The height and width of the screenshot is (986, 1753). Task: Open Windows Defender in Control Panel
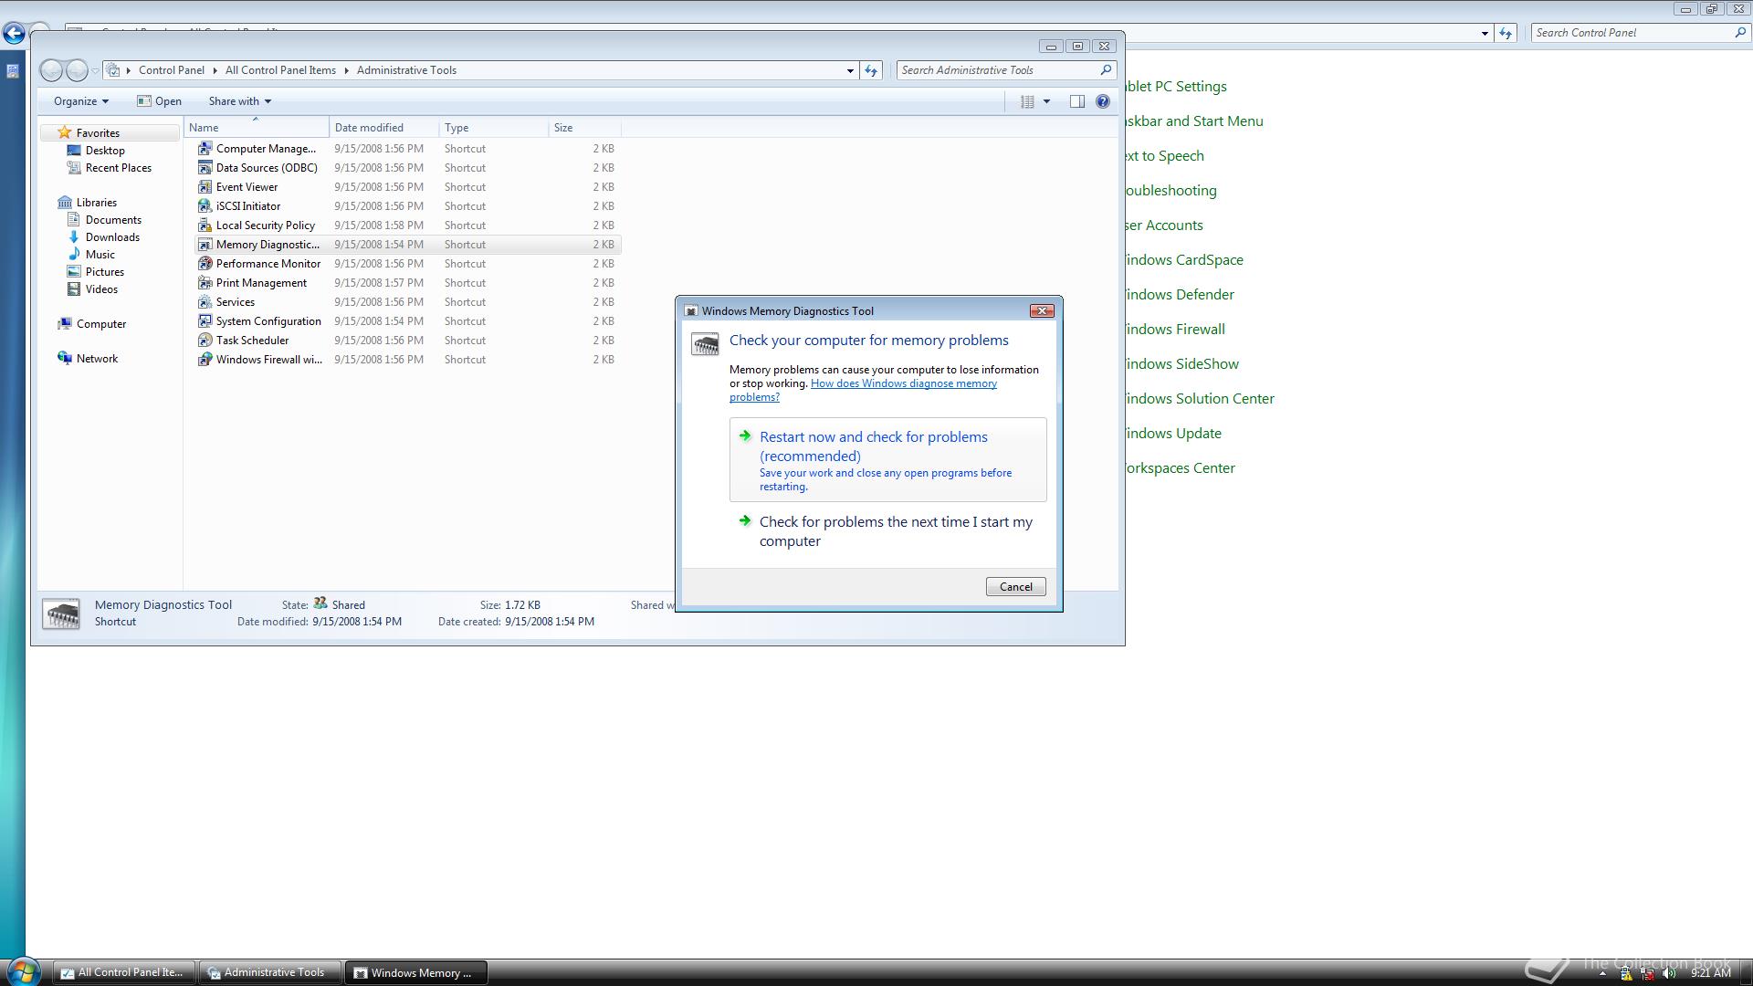(x=1179, y=294)
